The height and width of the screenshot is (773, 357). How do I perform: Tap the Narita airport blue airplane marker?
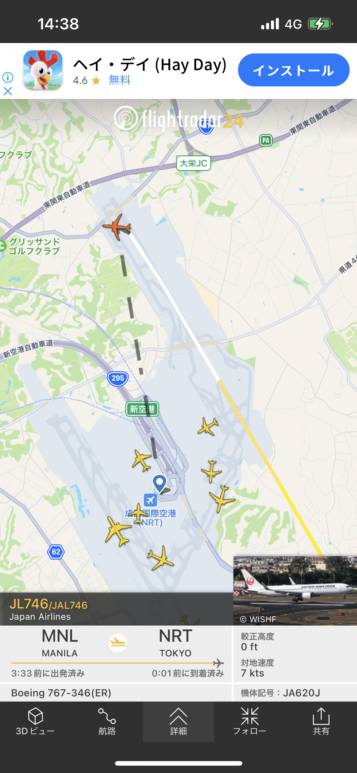(x=150, y=500)
